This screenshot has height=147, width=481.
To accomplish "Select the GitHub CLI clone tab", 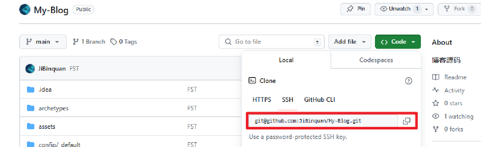I will pyautogui.click(x=320, y=100).
